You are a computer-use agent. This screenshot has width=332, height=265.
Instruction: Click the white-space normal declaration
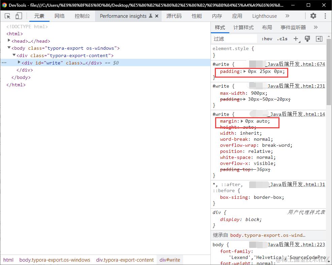(x=248, y=157)
